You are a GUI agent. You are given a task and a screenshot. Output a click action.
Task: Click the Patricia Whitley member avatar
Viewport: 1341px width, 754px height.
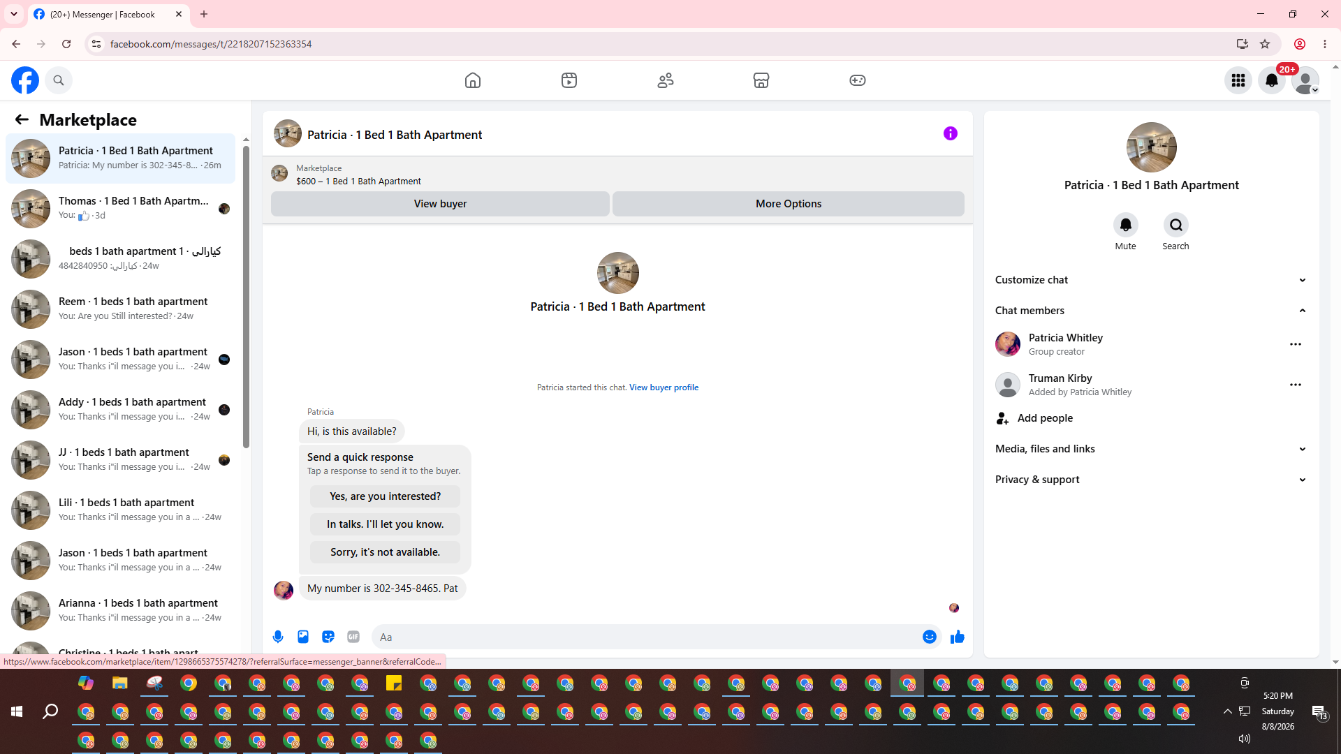tap(1008, 344)
